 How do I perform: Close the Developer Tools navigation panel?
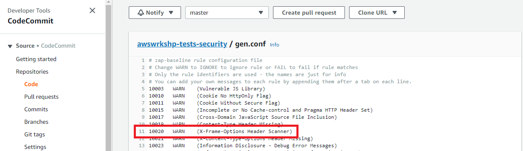coord(92,10)
